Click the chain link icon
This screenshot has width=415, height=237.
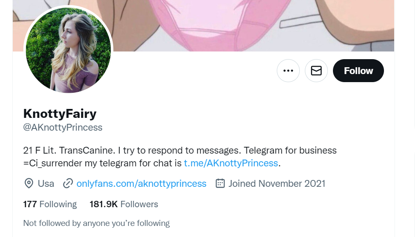tap(68, 183)
